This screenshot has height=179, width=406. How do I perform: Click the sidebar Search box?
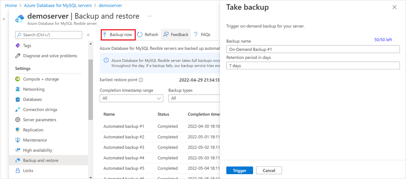point(48,35)
